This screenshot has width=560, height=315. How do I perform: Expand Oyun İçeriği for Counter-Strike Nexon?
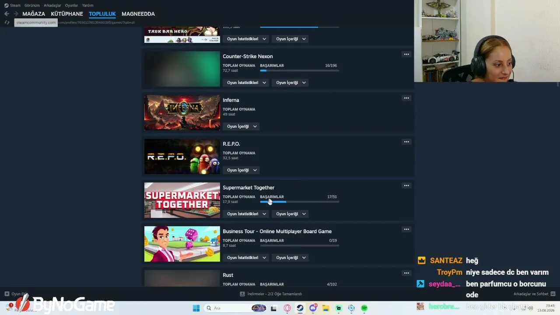click(x=291, y=83)
